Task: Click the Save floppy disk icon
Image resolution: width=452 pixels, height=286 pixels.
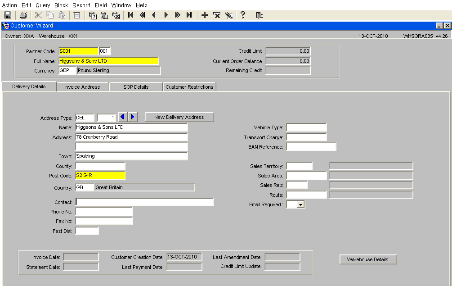Action: 8,15
